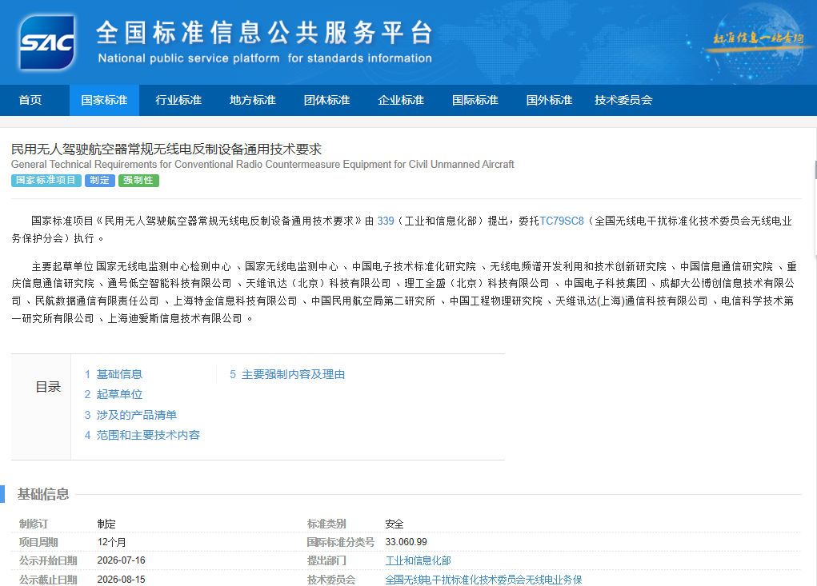The image size is (817, 586).
Task: Jump to 起草单位 section
Action: click(x=114, y=394)
